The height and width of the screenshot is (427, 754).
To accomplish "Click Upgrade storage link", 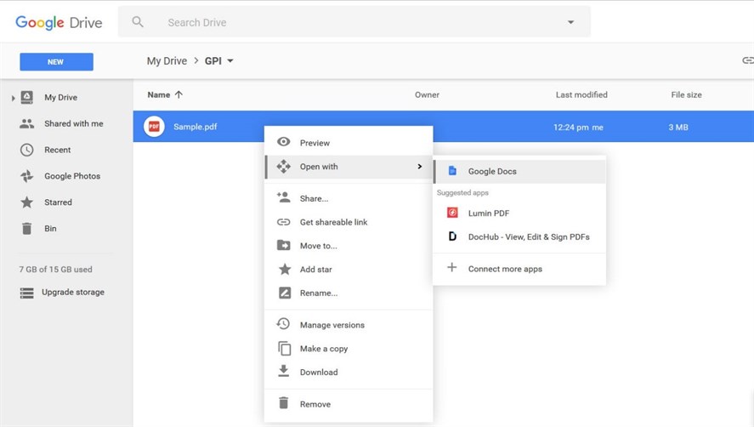I will [73, 293].
